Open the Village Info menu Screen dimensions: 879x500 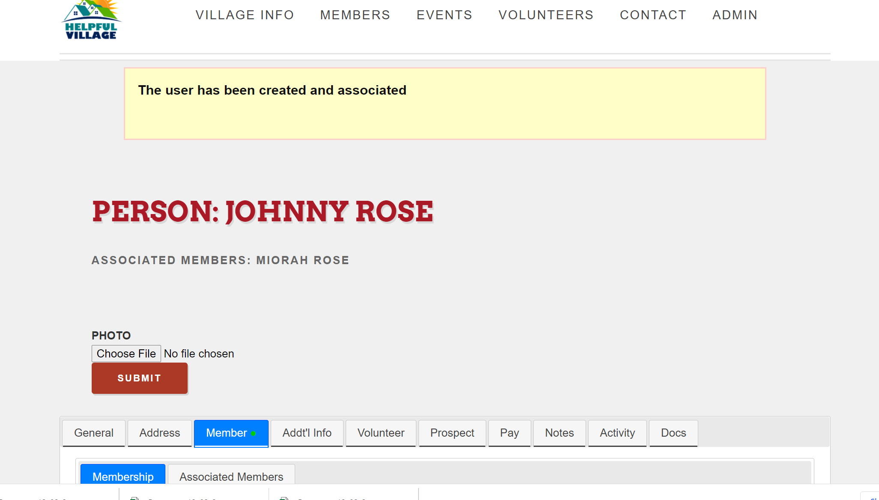[245, 15]
